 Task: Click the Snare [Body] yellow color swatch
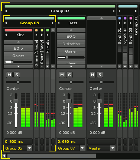click(42, 30)
